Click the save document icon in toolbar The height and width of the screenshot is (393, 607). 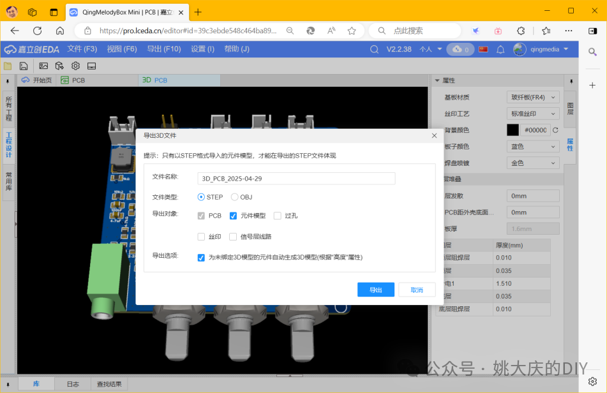click(x=23, y=66)
